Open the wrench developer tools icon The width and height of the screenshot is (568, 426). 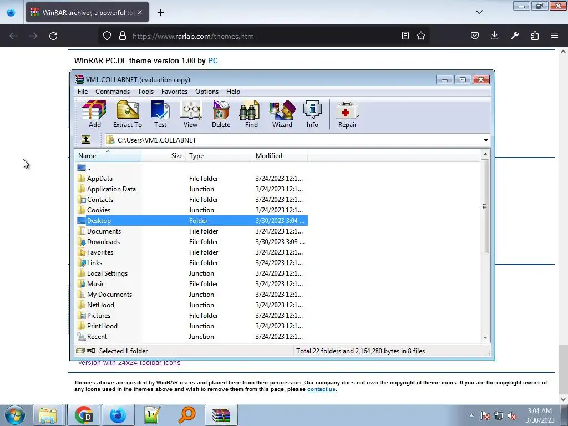515,35
